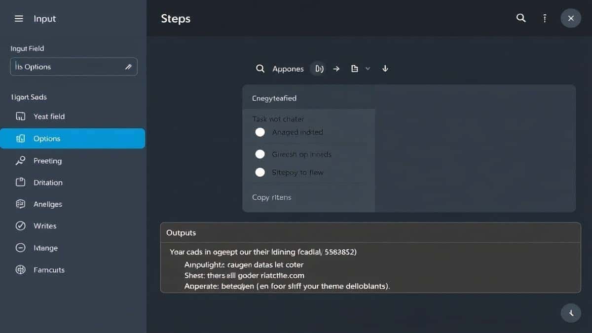Click the Preeting key icon
The height and width of the screenshot is (333, 592).
pos(21,161)
